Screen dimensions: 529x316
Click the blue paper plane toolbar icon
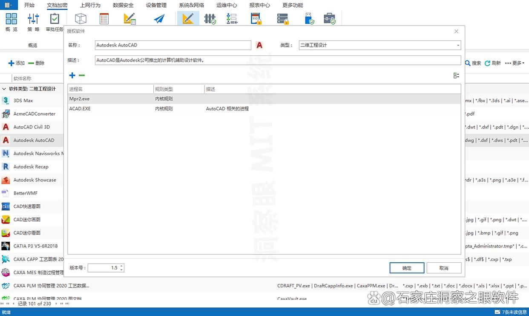(x=159, y=19)
